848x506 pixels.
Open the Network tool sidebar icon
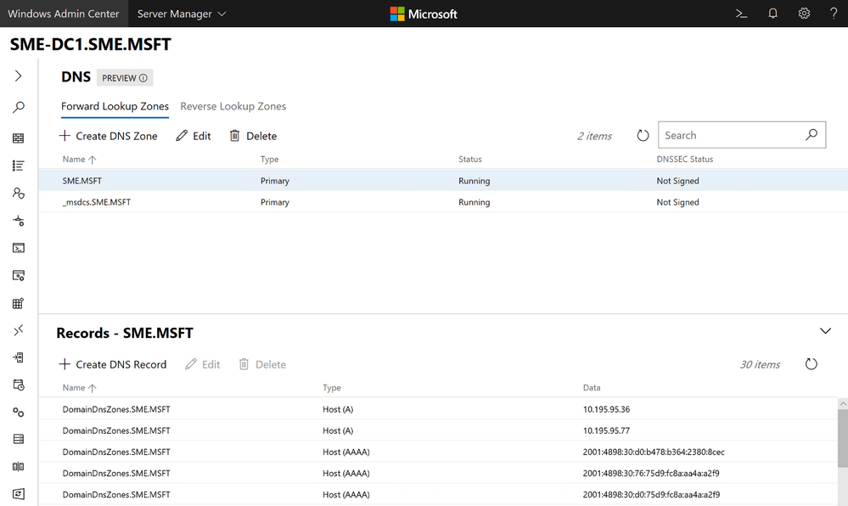pyautogui.click(x=19, y=220)
